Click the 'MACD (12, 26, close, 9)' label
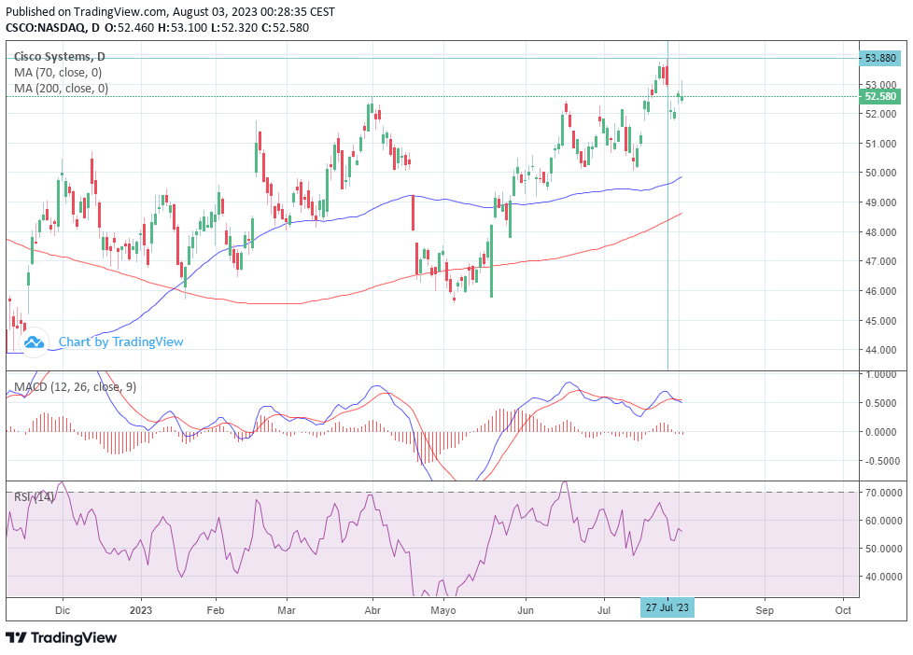Image resolution: width=913 pixels, height=655 pixels. click(x=75, y=387)
